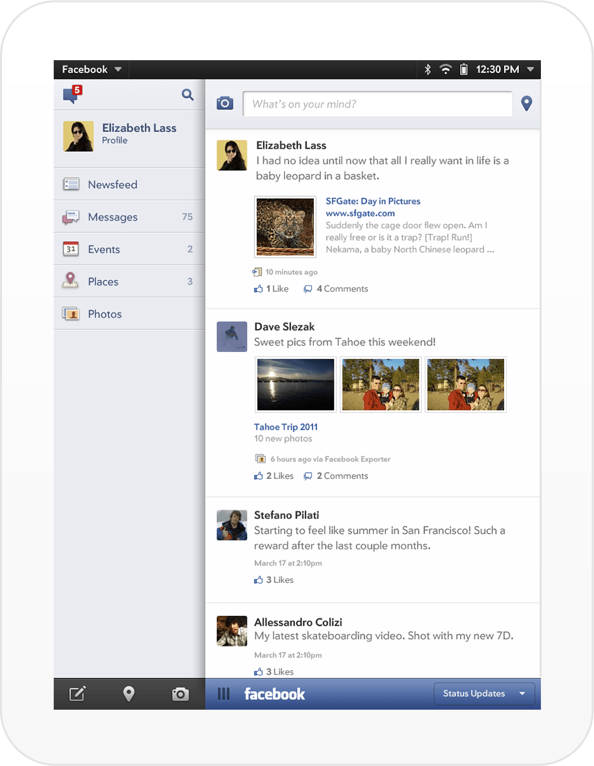Viewport: 594px width, 766px height.
Task: Click compose icon in bottom bar
Action: 78,694
